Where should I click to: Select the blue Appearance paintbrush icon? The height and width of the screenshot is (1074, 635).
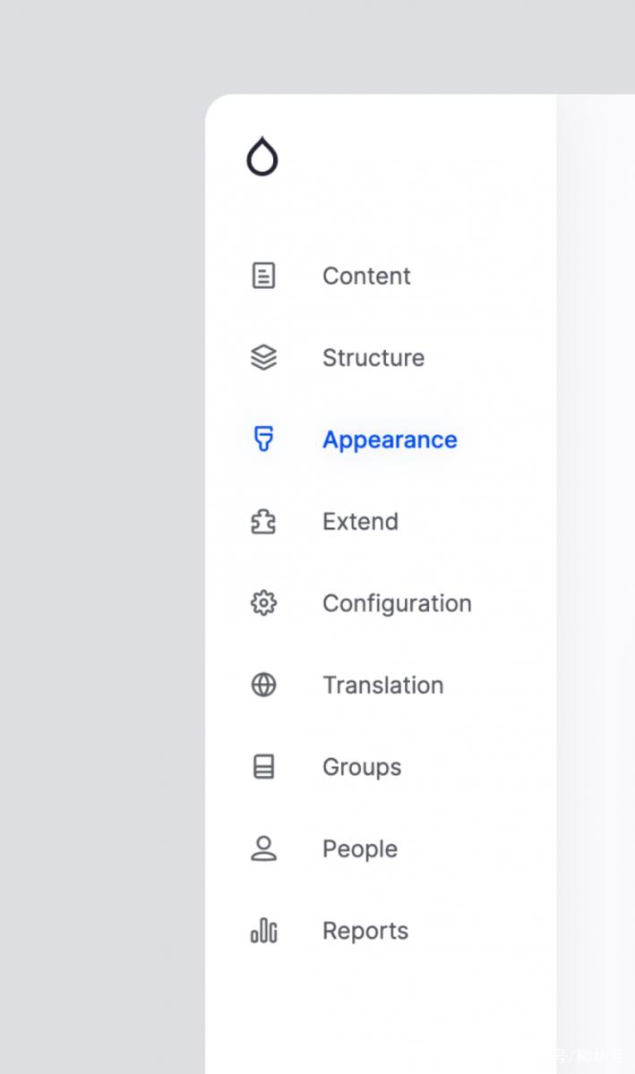[263, 439]
